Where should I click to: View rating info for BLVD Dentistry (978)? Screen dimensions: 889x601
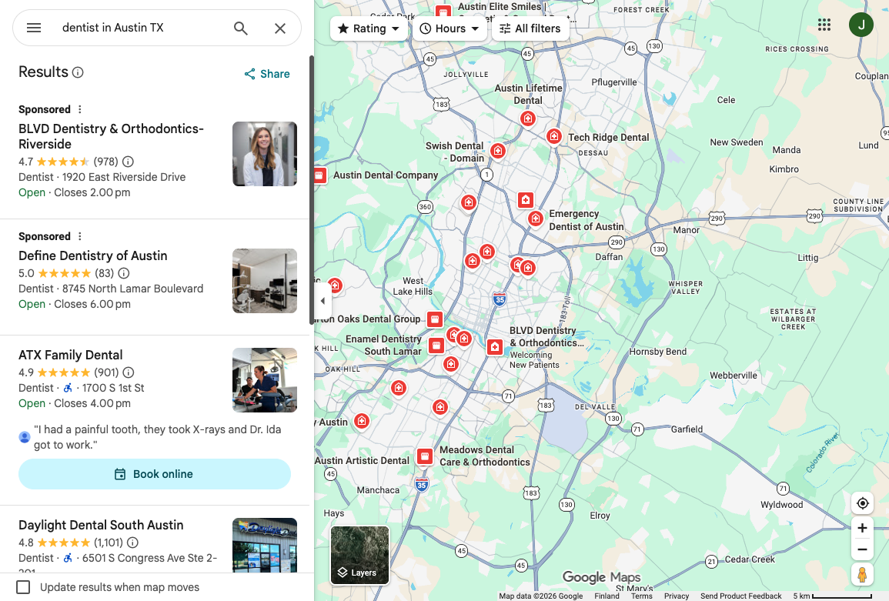tap(128, 162)
